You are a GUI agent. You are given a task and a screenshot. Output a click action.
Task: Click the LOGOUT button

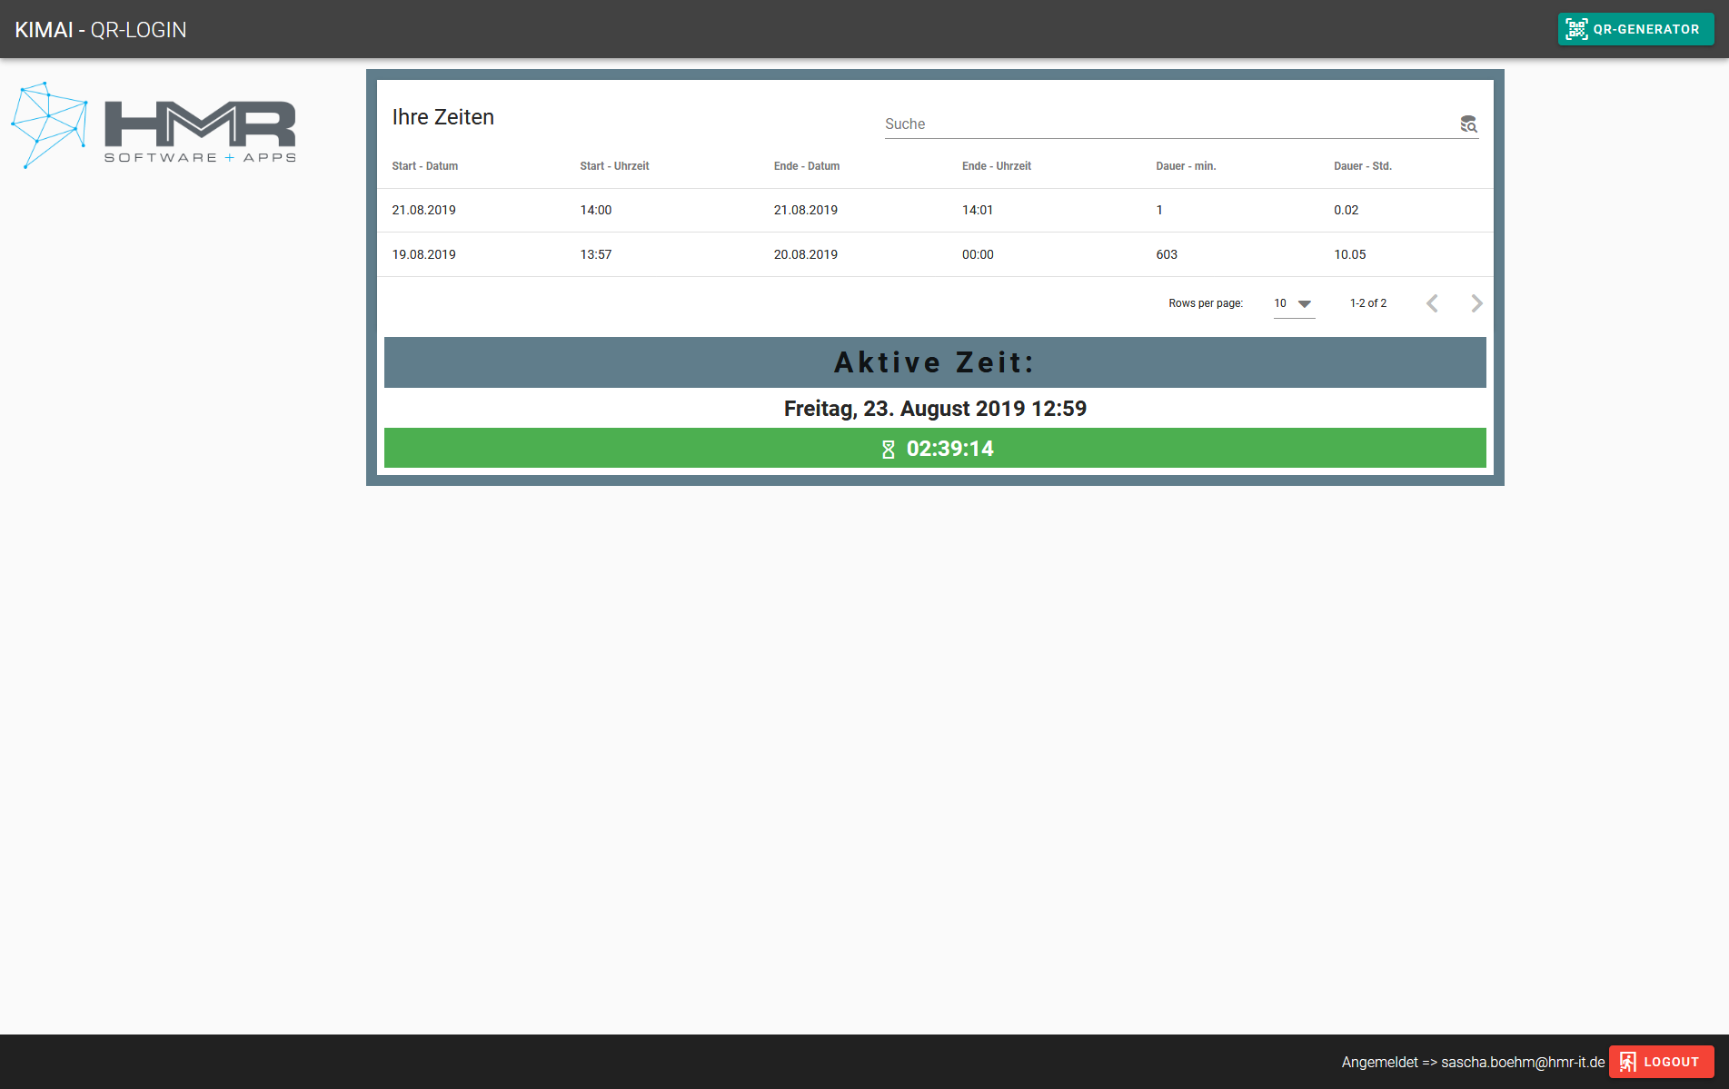click(1662, 1061)
